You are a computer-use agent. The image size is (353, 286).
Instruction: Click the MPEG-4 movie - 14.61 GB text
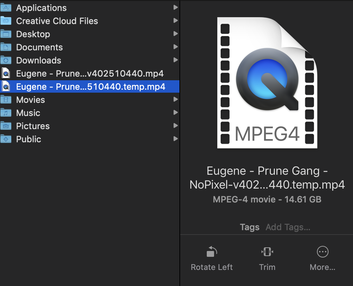[x=267, y=199]
